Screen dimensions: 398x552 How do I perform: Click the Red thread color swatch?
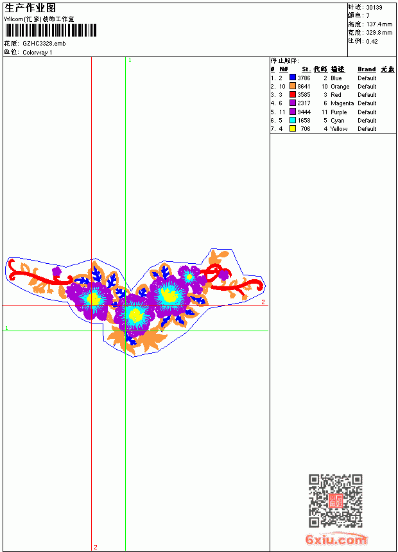pyautogui.click(x=292, y=94)
